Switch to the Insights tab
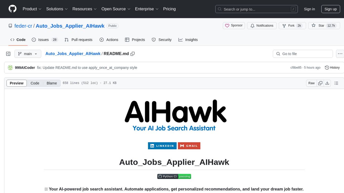 point(188,40)
